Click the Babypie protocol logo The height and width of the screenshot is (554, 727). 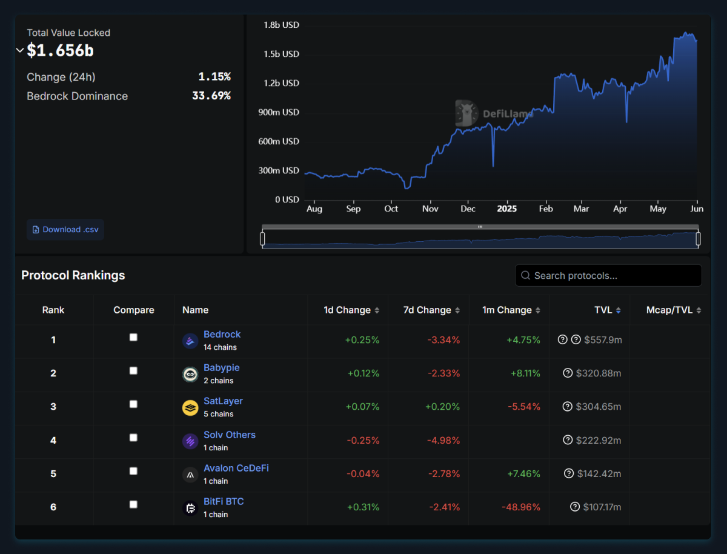[190, 374]
